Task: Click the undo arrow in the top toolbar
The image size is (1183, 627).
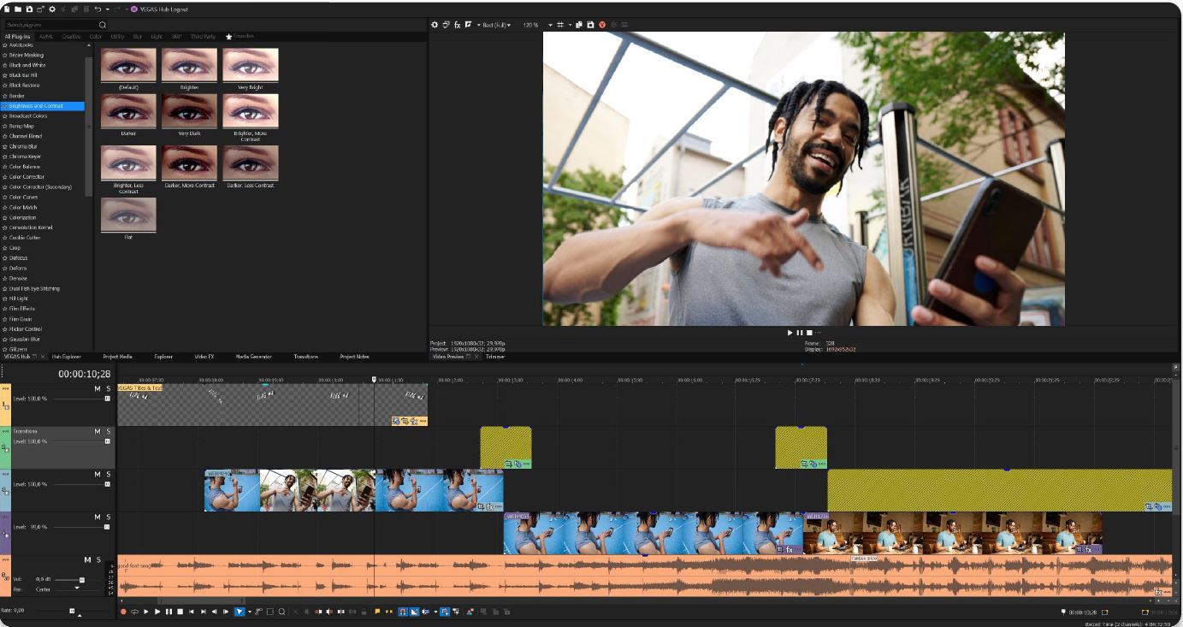Action: click(98, 9)
